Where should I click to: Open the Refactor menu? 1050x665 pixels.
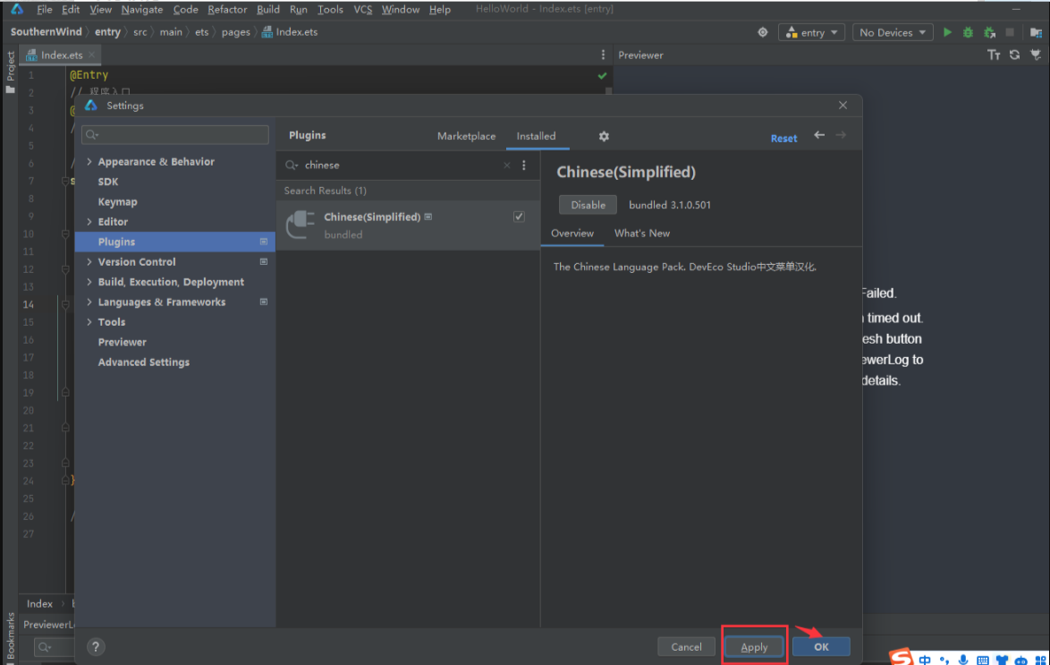(227, 9)
